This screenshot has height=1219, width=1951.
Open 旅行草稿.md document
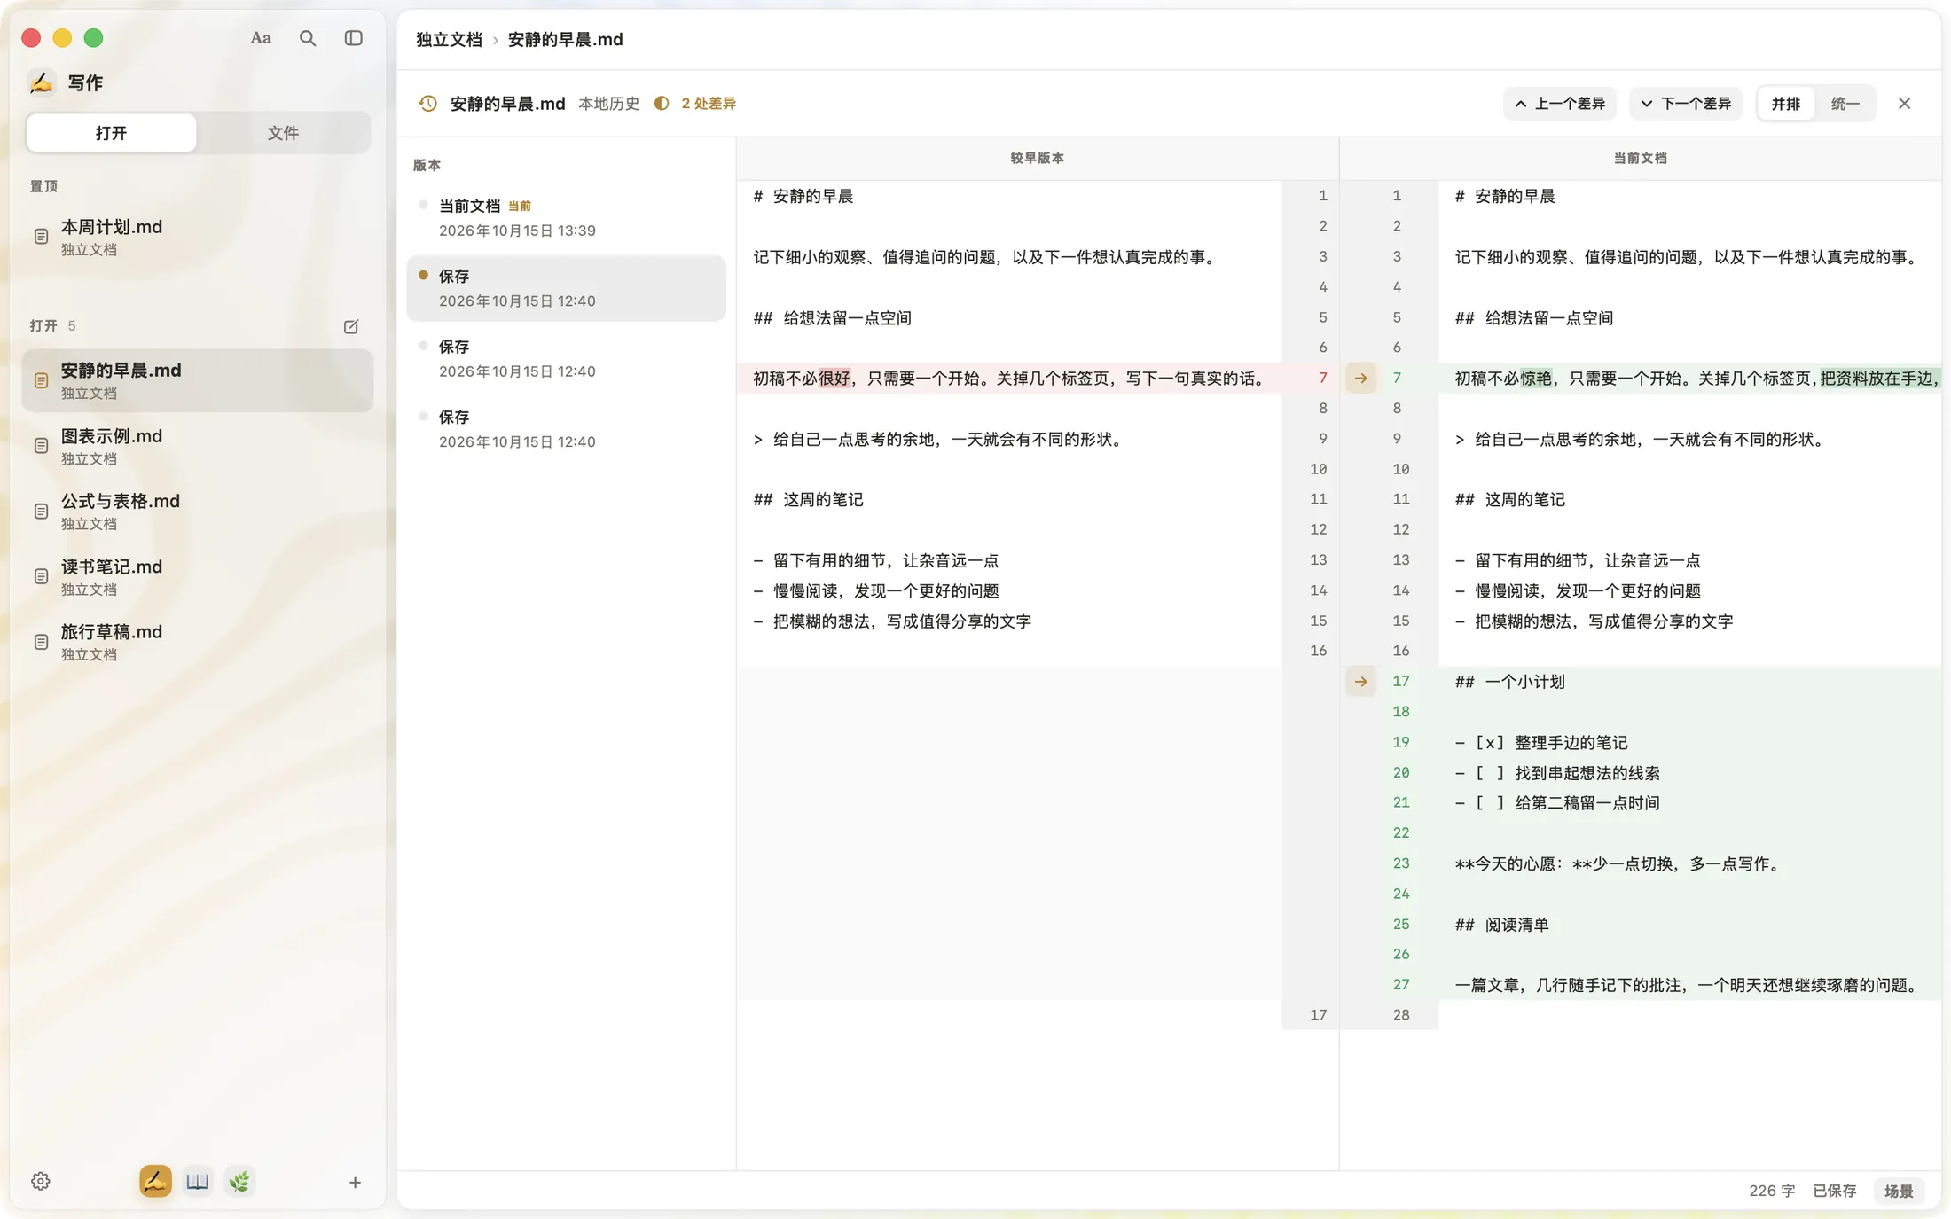tap(198, 642)
